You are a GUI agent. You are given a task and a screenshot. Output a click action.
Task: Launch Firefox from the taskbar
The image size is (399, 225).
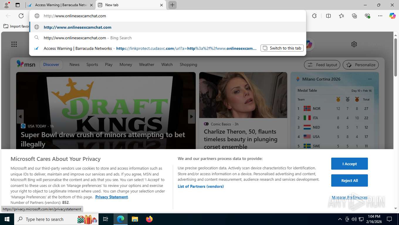click(x=149, y=219)
